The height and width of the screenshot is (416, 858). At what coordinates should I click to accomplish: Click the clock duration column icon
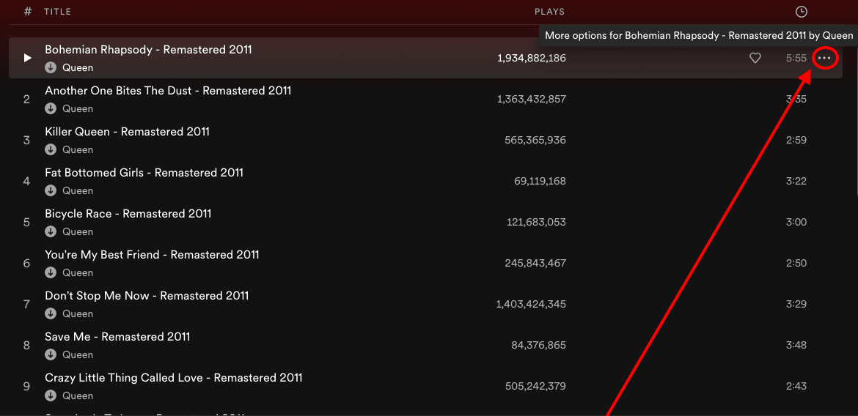point(801,12)
